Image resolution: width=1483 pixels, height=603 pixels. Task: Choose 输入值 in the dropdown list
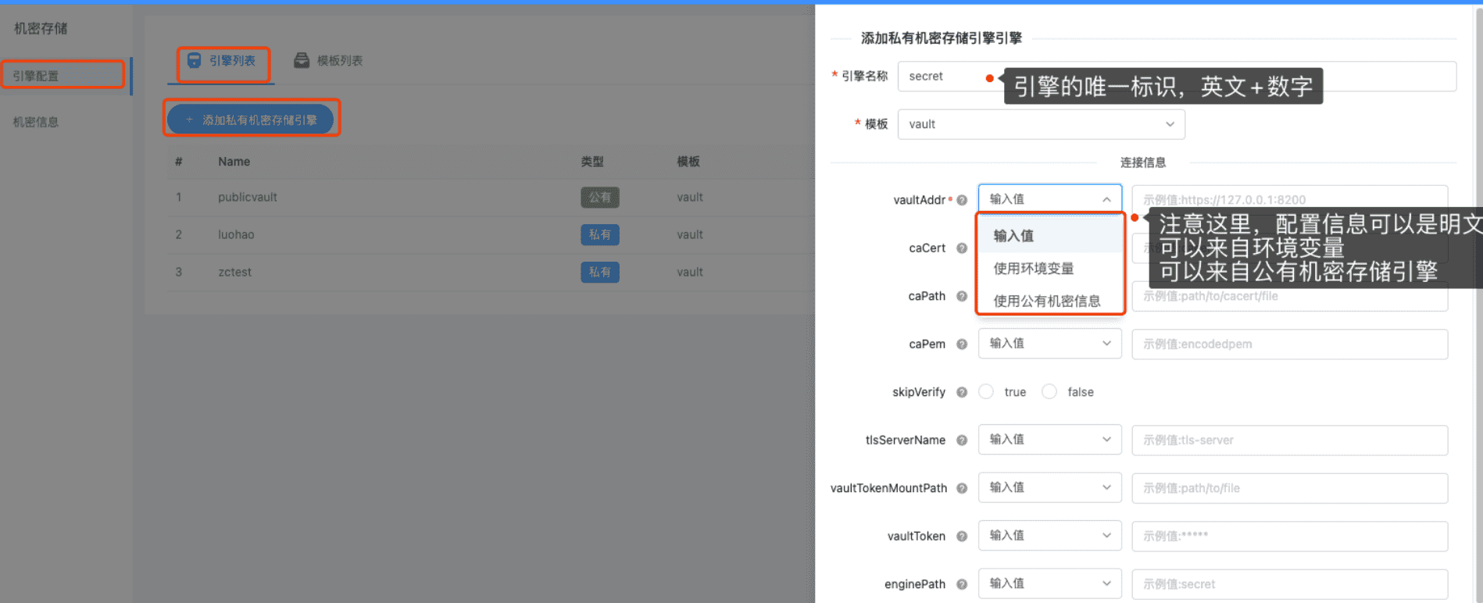pos(1050,236)
